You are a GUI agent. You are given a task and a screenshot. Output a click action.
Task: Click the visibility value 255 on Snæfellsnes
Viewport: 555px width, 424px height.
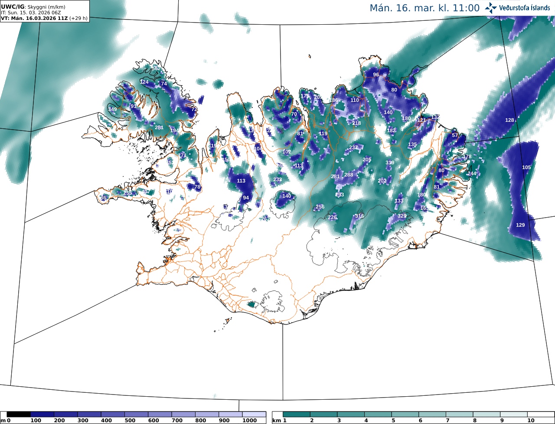coord(128,193)
